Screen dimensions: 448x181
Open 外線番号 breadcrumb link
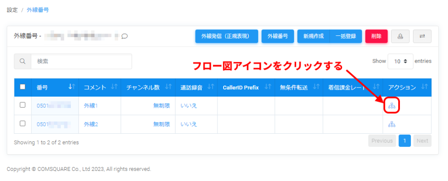[x=38, y=10]
